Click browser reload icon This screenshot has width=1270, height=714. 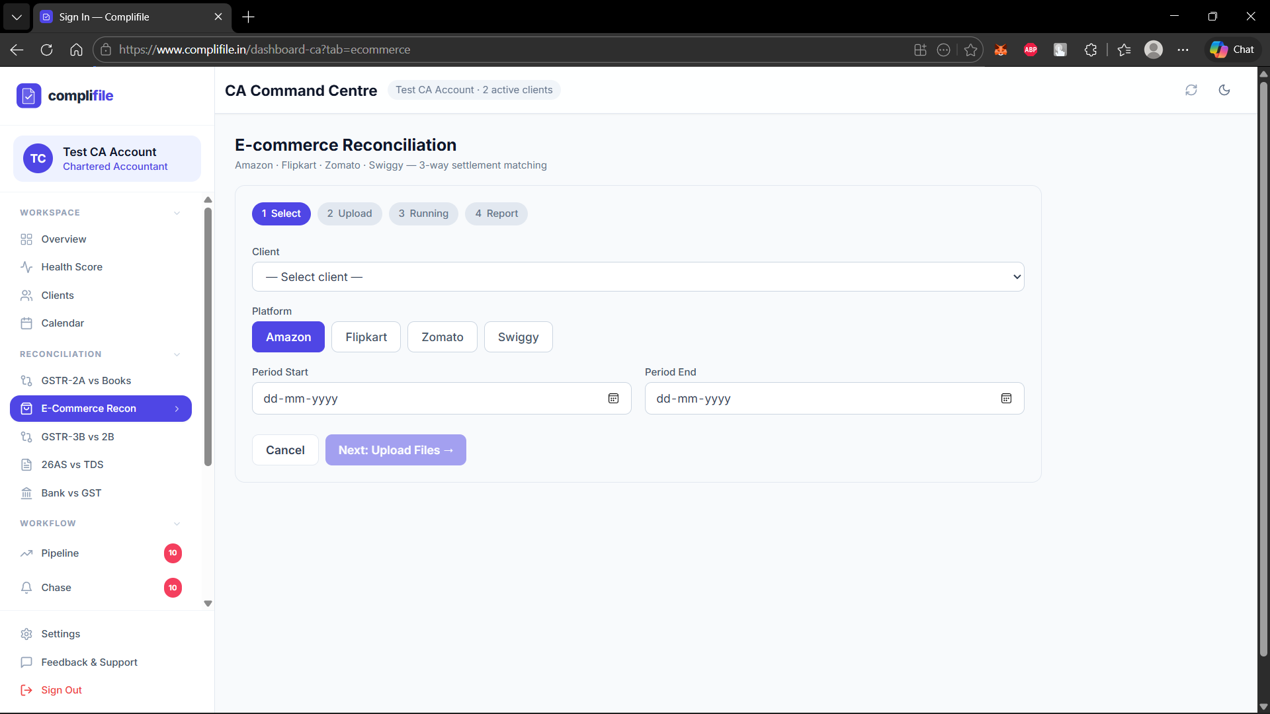coord(46,50)
